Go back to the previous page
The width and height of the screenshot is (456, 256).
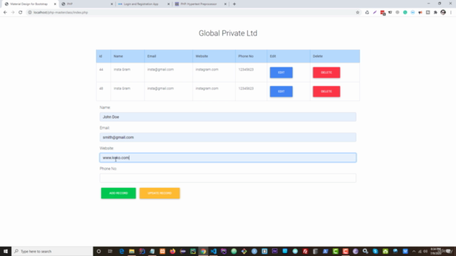click(5, 13)
